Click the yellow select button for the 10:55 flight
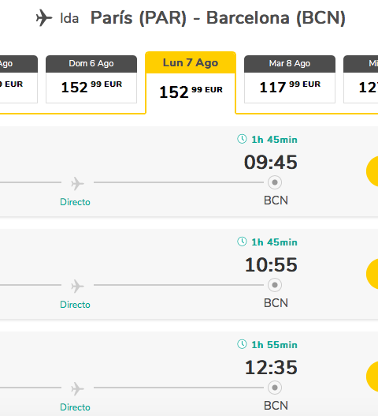Viewport: 378px width, 416px height. pyautogui.click(x=372, y=274)
